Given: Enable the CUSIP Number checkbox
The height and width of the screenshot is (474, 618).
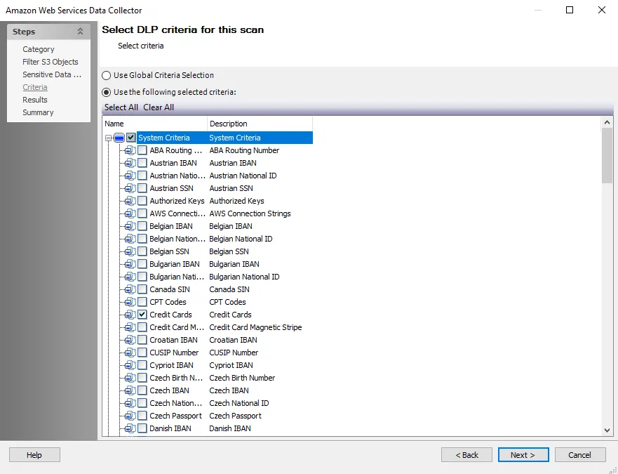Looking at the screenshot, I should 142,353.
